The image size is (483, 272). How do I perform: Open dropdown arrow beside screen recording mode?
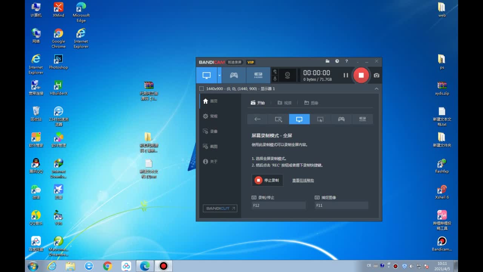coord(219,75)
